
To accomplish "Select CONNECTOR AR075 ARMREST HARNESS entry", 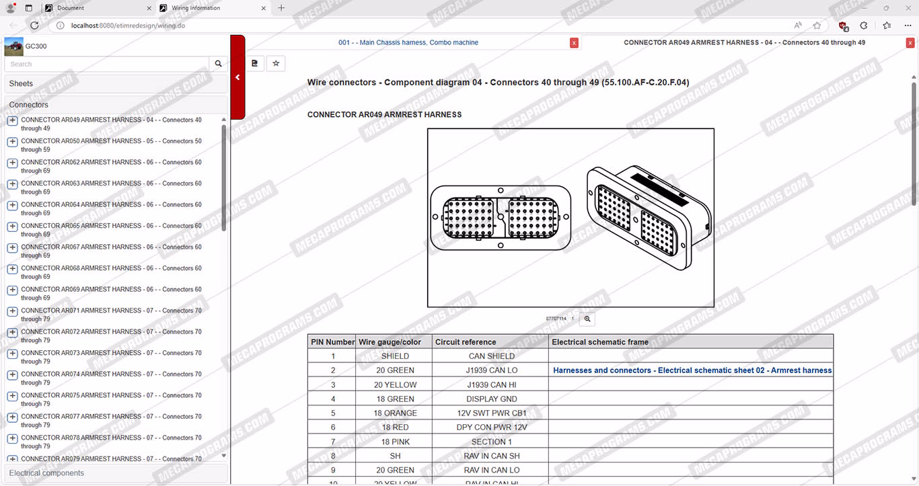I will (x=111, y=399).
